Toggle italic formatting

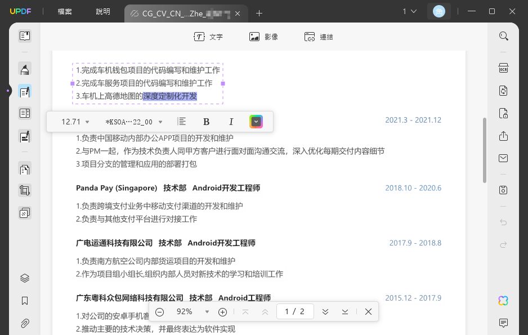coord(231,122)
